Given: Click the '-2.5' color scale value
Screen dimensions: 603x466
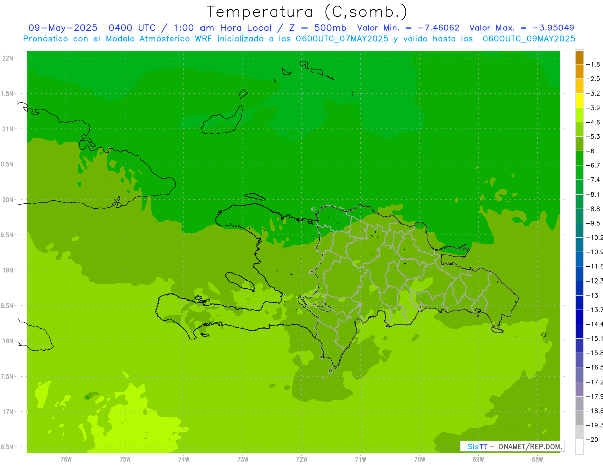Looking at the screenshot, I should 593,79.
